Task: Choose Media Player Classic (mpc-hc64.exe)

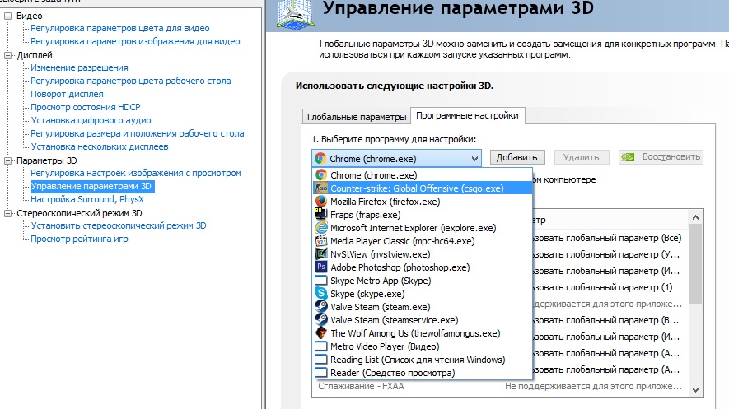Action: [x=423, y=240]
